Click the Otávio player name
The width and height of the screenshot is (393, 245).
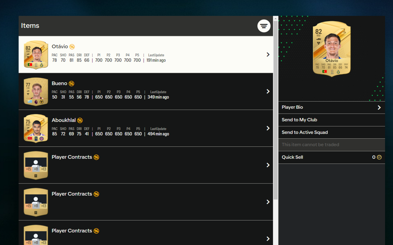click(x=60, y=47)
